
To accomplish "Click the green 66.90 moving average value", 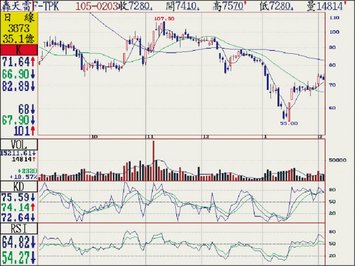I will point(16,74).
